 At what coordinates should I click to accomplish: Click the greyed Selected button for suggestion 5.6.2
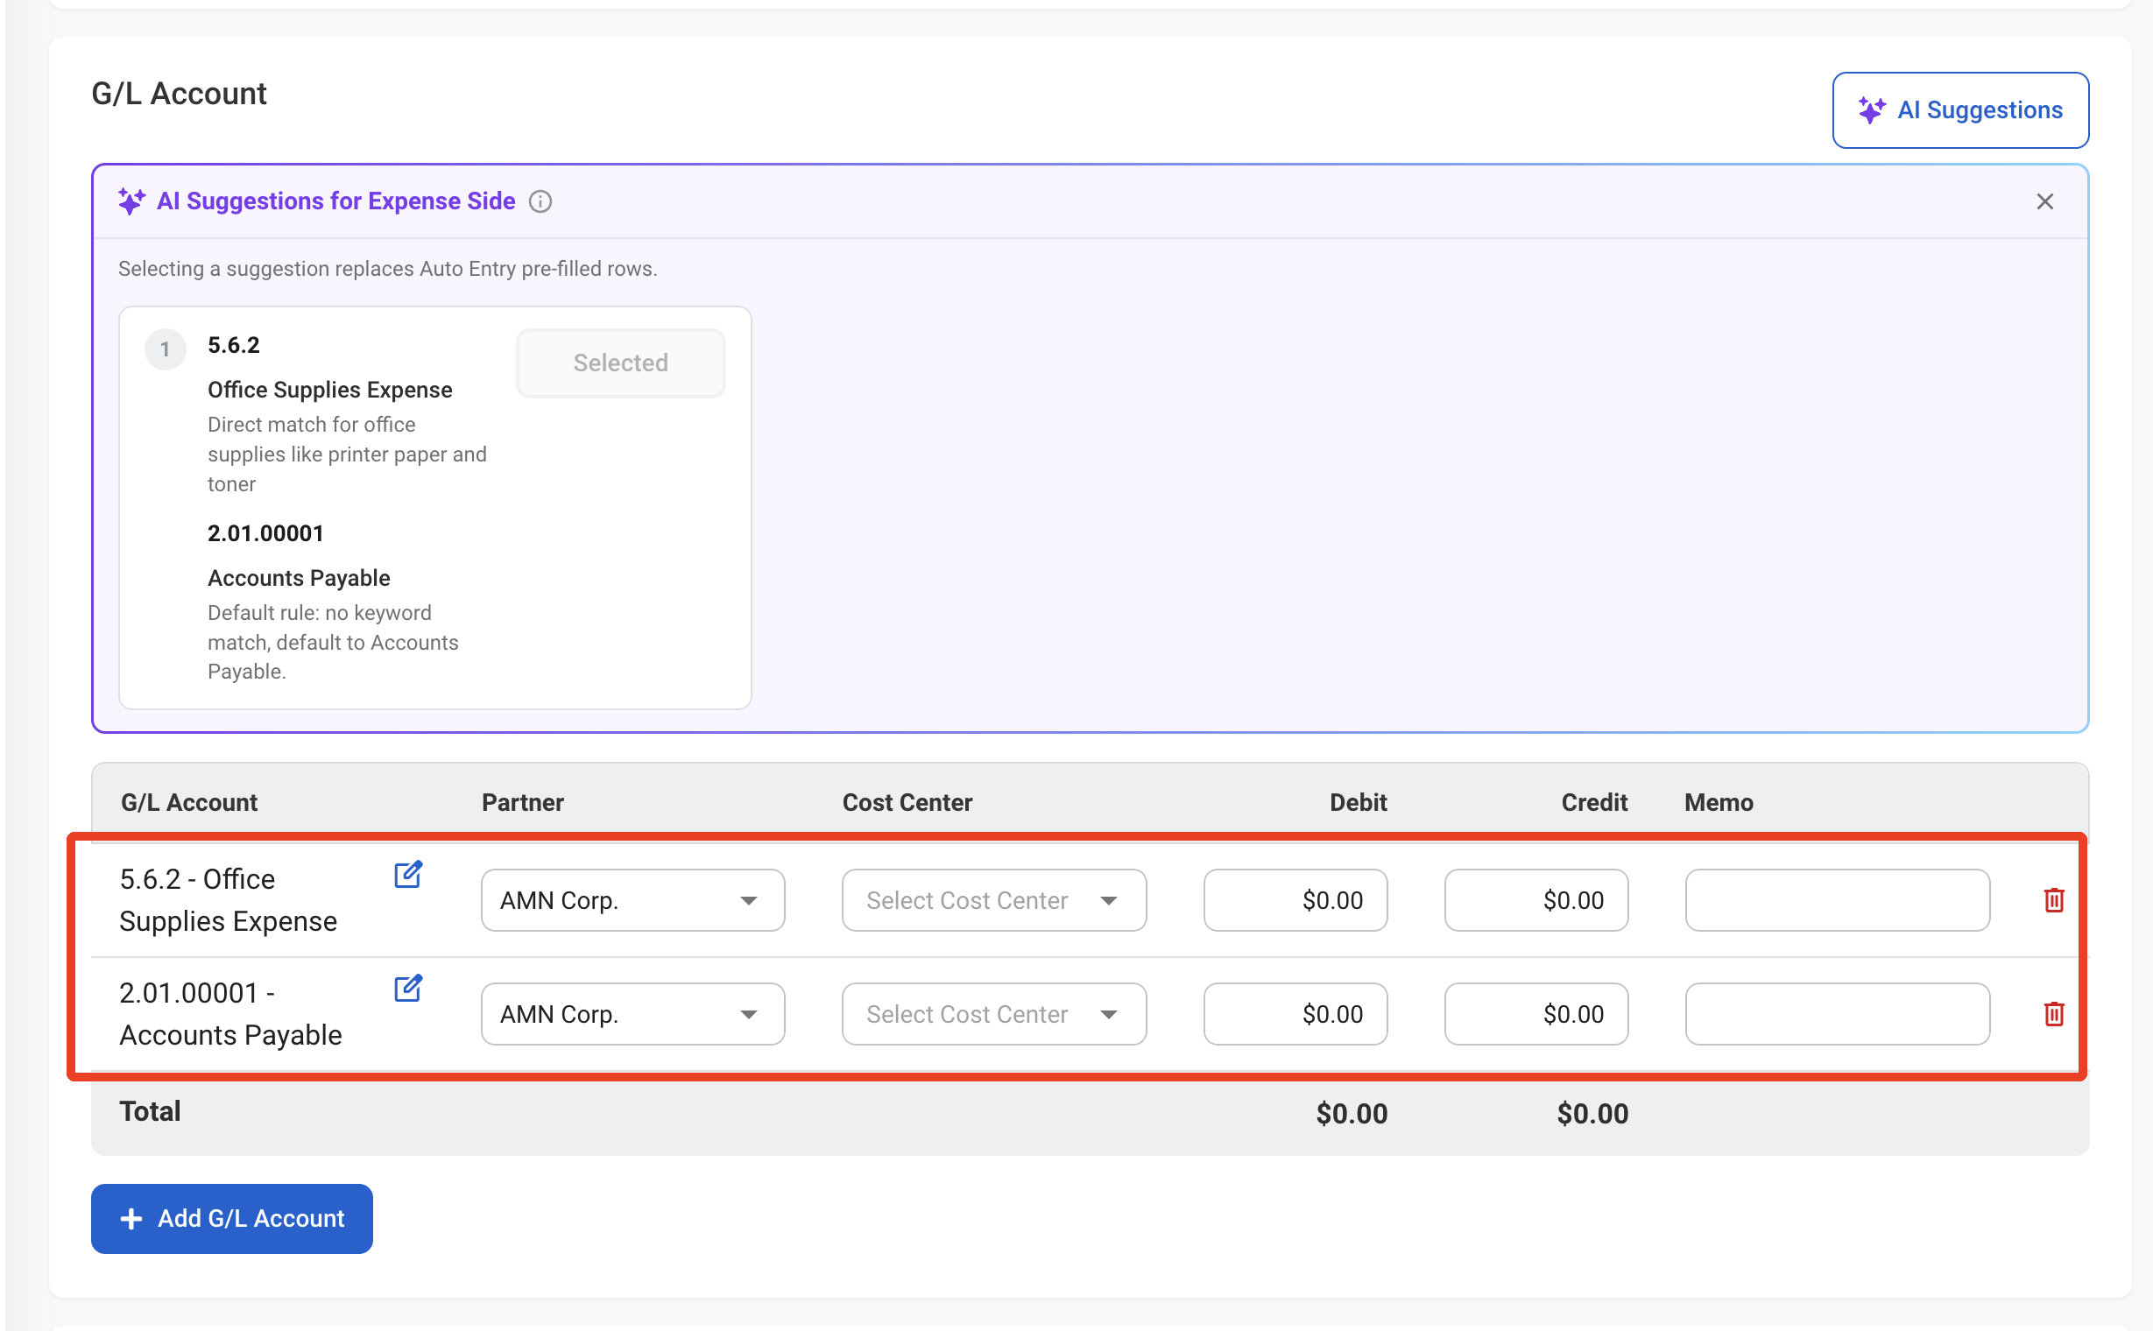(620, 363)
